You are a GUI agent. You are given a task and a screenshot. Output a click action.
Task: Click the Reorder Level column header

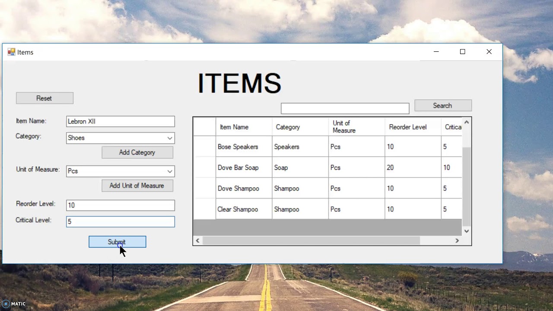click(413, 127)
